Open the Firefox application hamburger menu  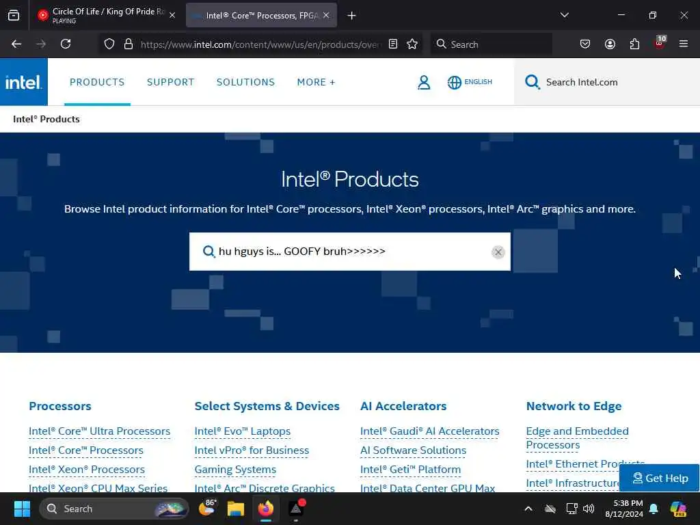pos(684,44)
